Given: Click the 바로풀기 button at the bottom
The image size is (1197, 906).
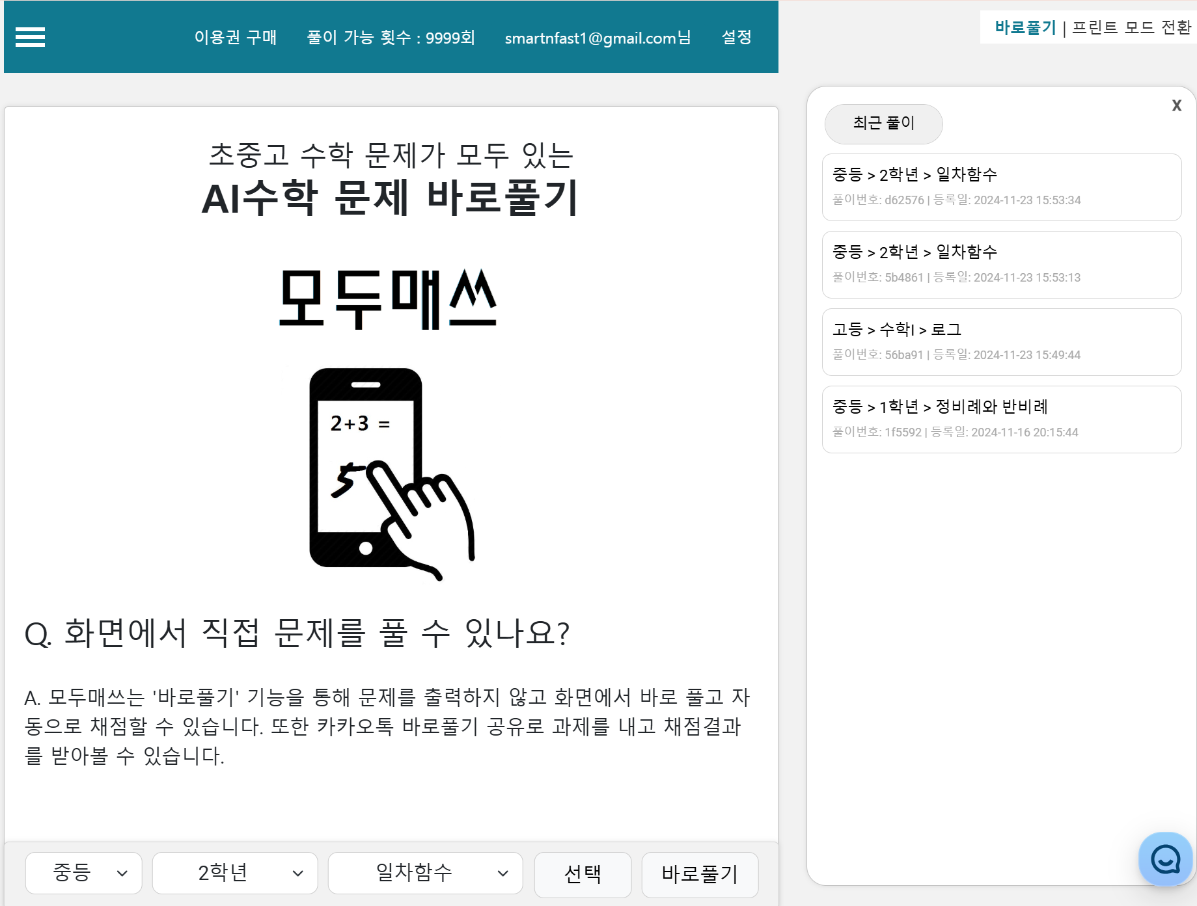Looking at the screenshot, I should pos(700,874).
